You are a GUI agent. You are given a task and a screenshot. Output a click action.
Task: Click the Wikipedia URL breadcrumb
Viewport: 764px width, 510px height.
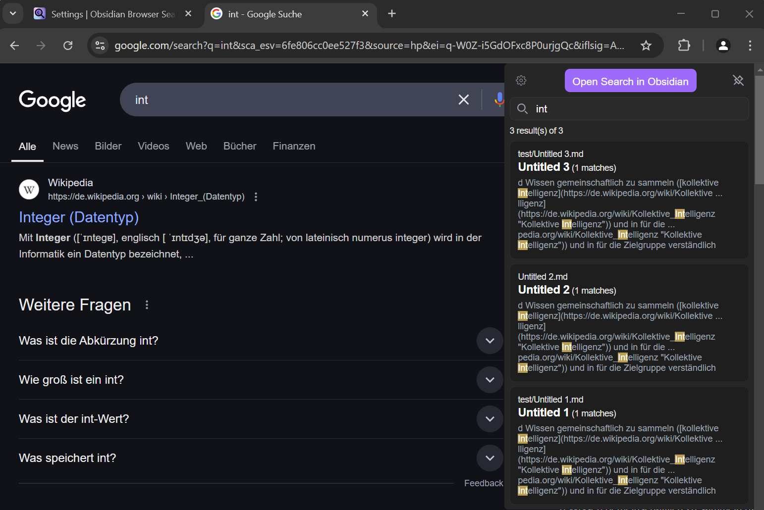point(146,197)
